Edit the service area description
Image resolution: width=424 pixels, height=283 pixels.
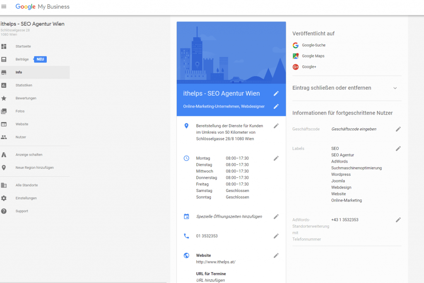(276, 126)
